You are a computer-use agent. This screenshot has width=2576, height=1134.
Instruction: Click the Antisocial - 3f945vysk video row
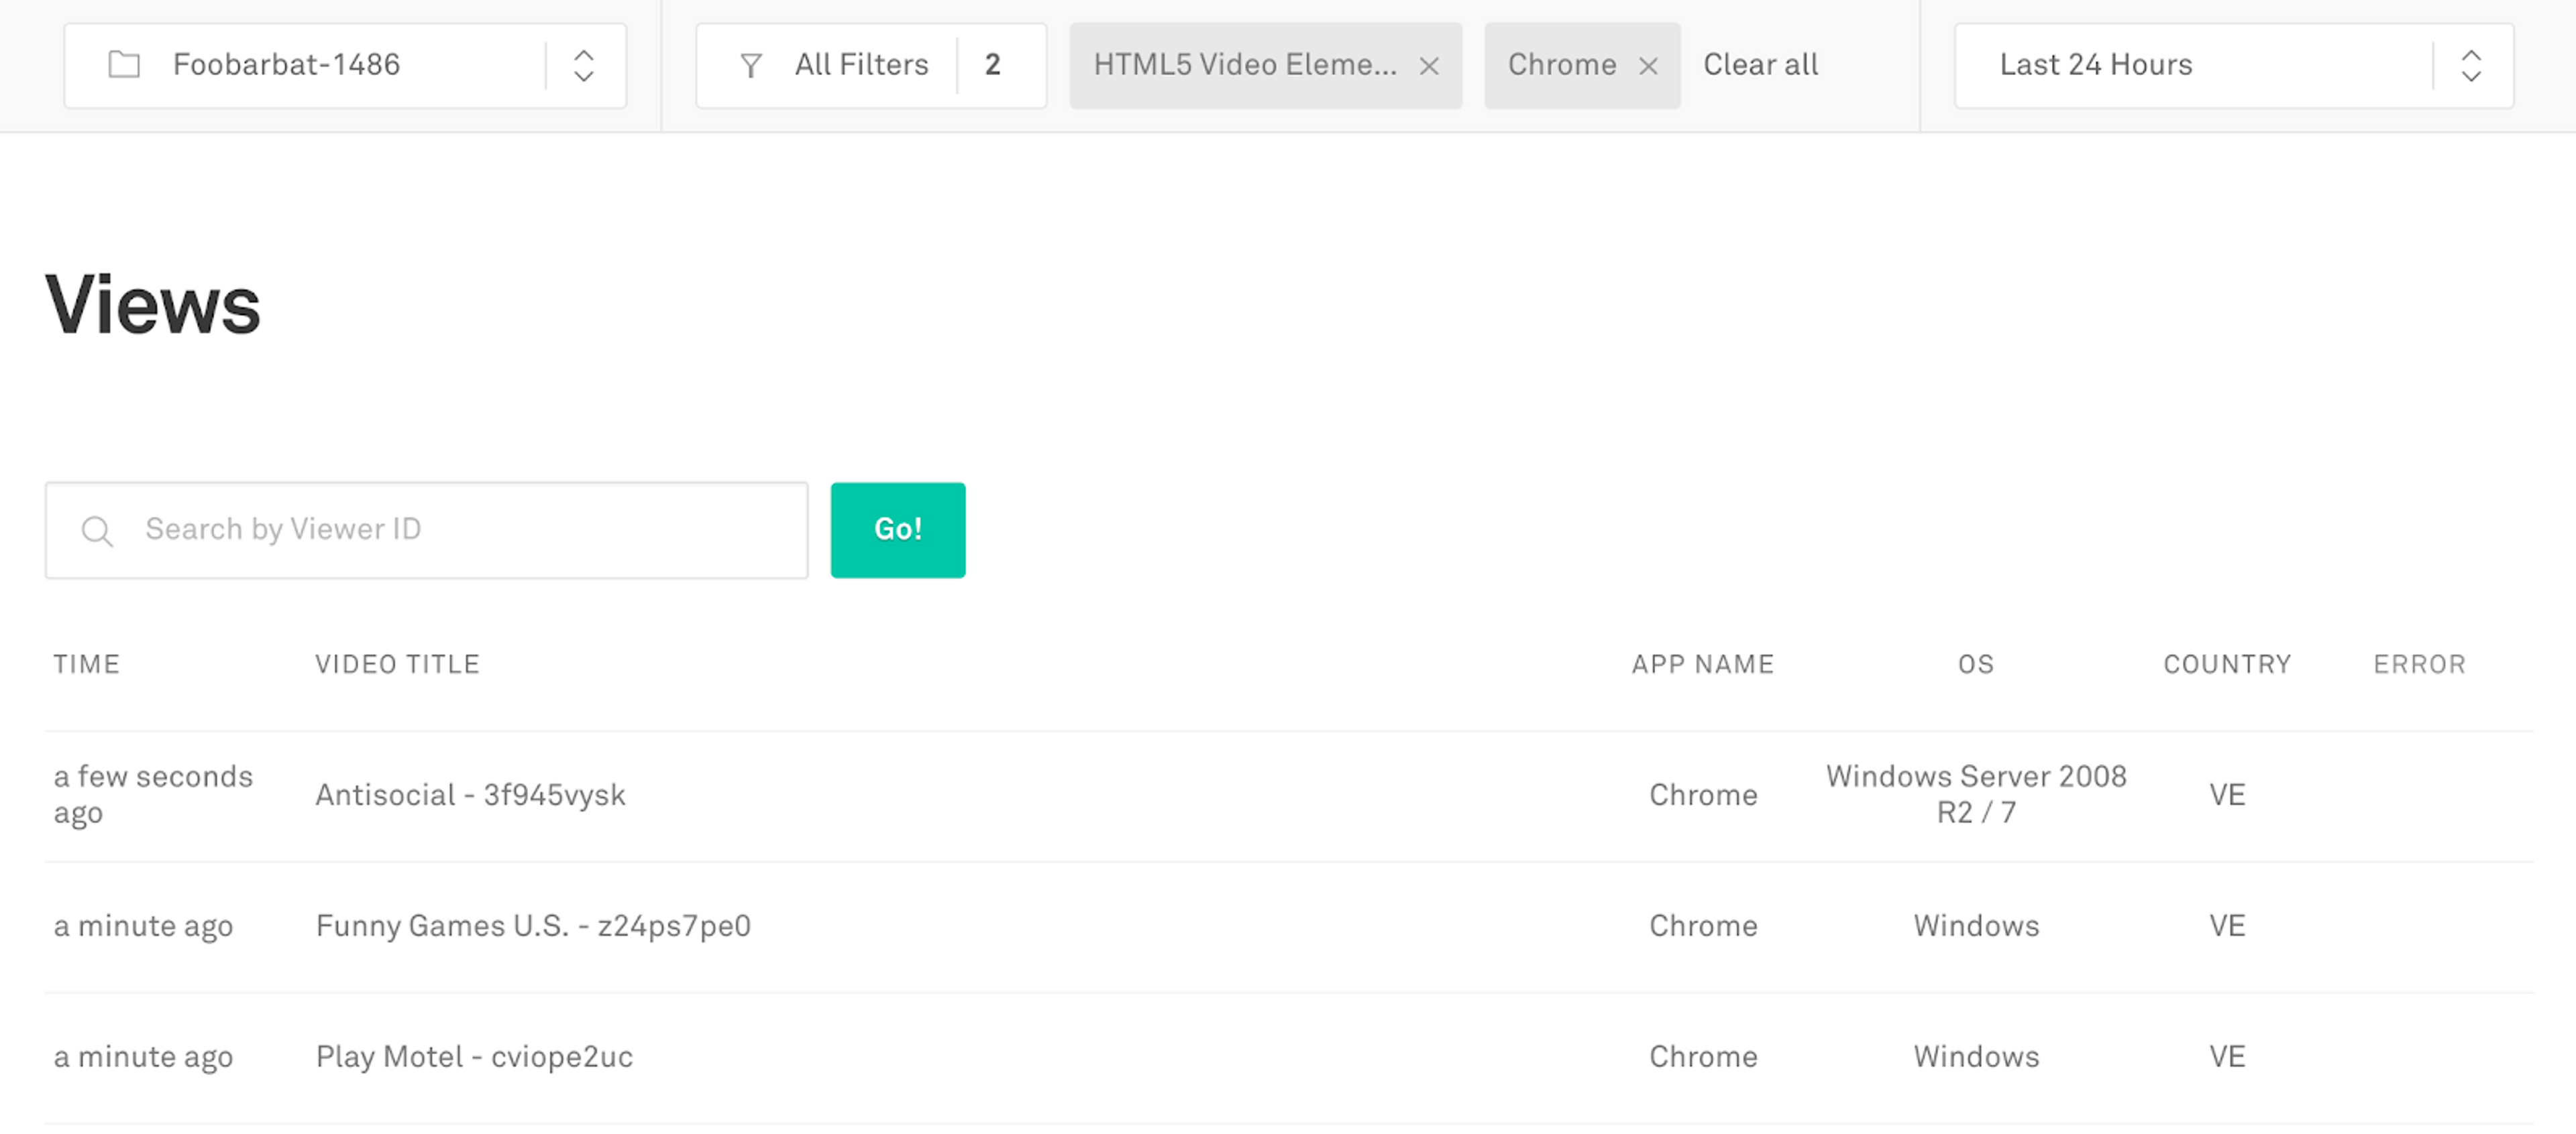click(1287, 794)
